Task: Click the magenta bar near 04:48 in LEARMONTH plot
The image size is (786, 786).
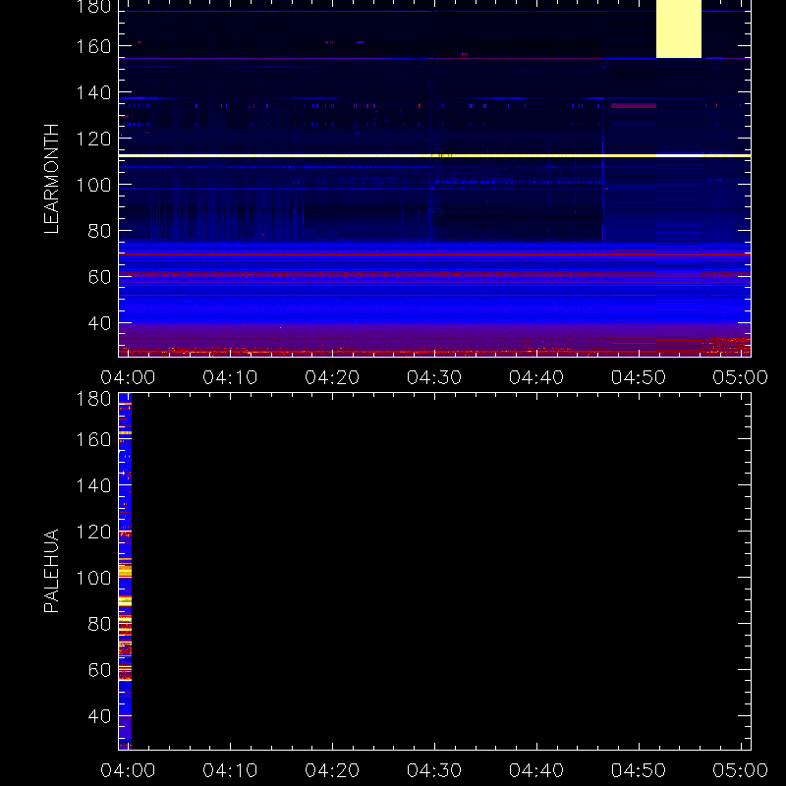Action: pyautogui.click(x=634, y=106)
